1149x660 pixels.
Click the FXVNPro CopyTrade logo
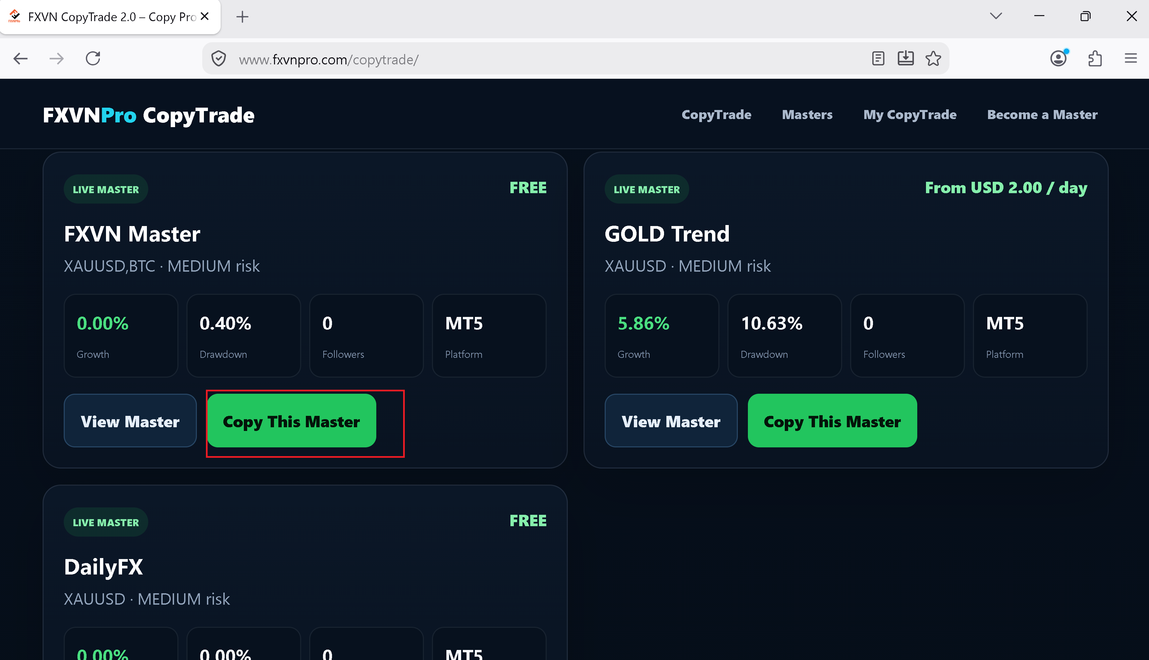149,115
